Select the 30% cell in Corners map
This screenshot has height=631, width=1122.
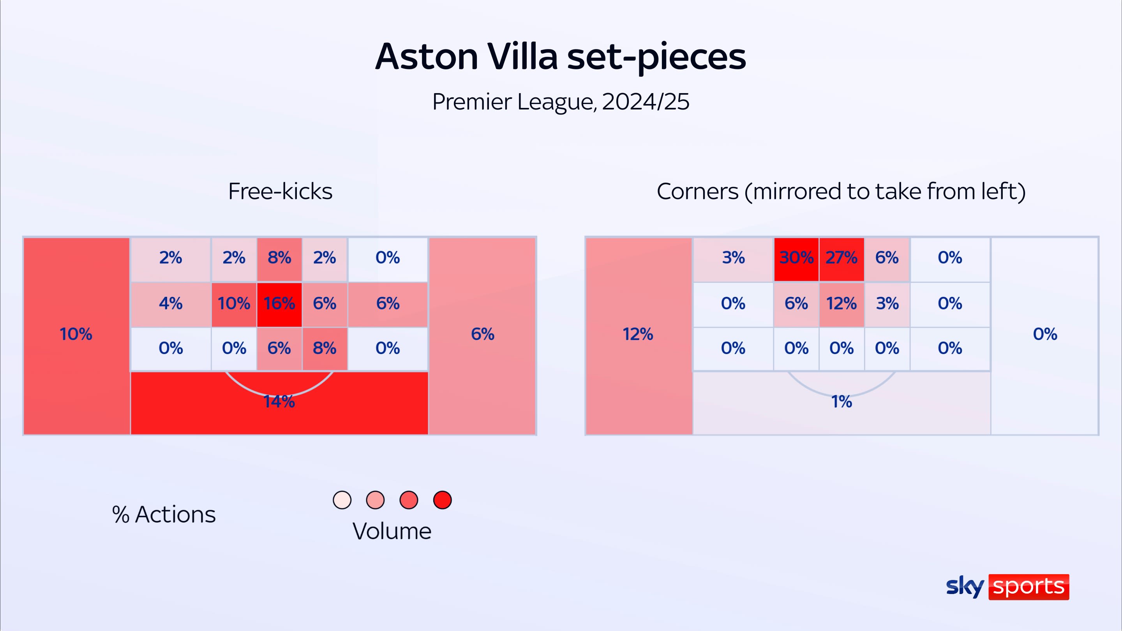tap(796, 258)
